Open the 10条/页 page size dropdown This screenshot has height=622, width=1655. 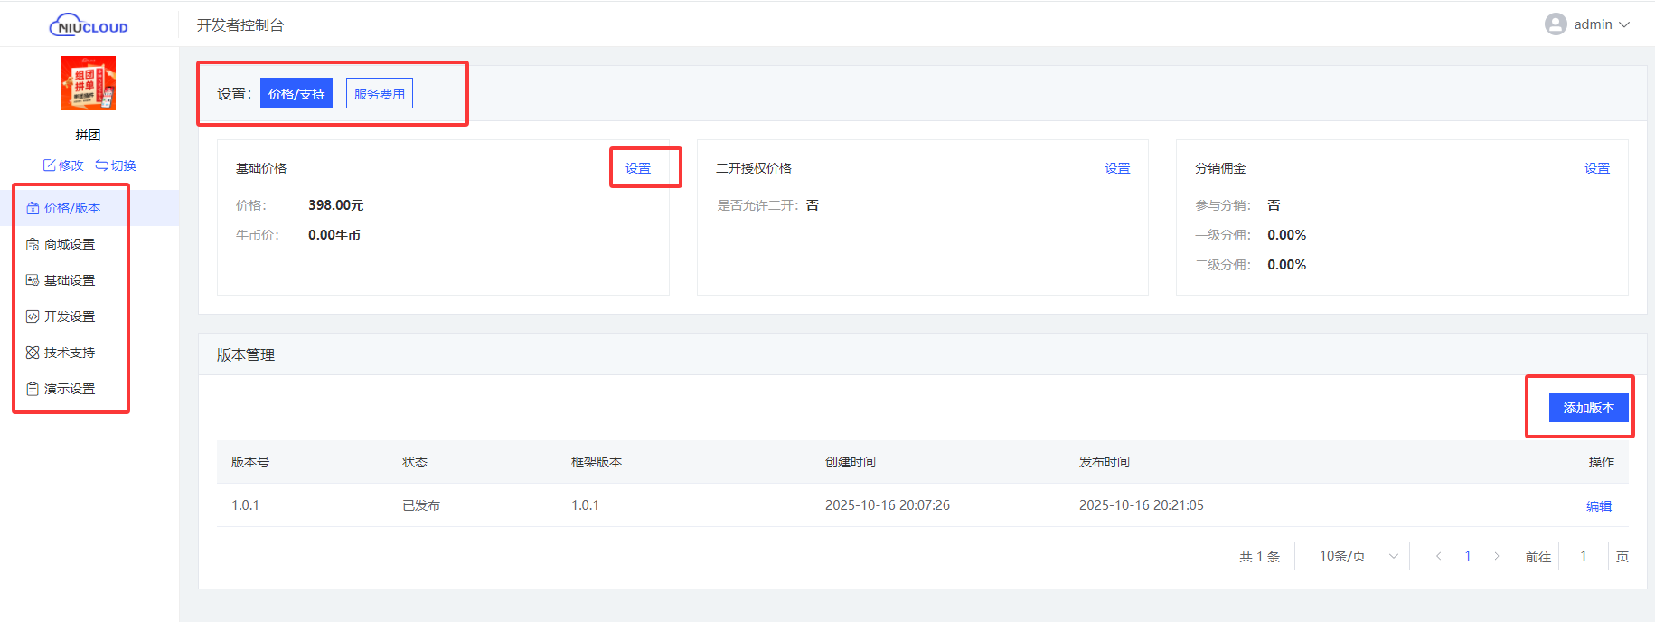pyautogui.click(x=1351, y=556)
